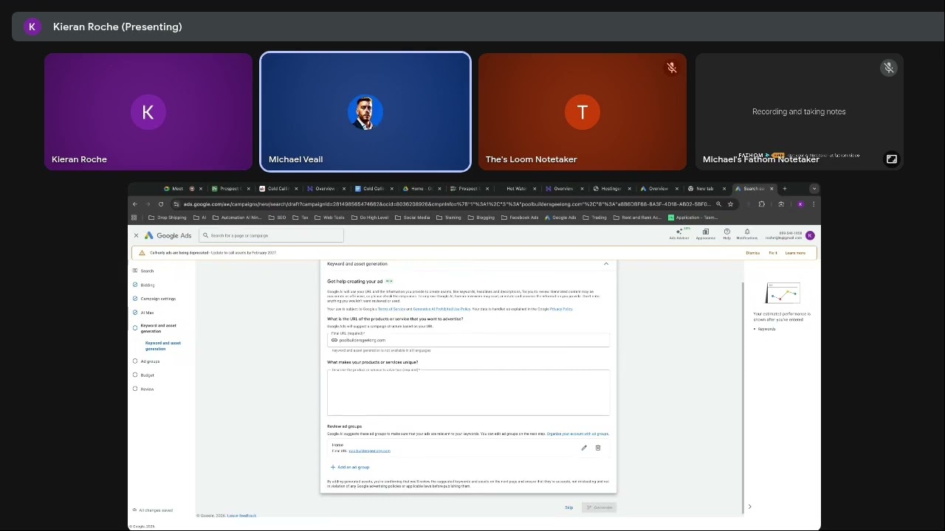Open a new browser tab with plus
945x531 pixels.
785,189
